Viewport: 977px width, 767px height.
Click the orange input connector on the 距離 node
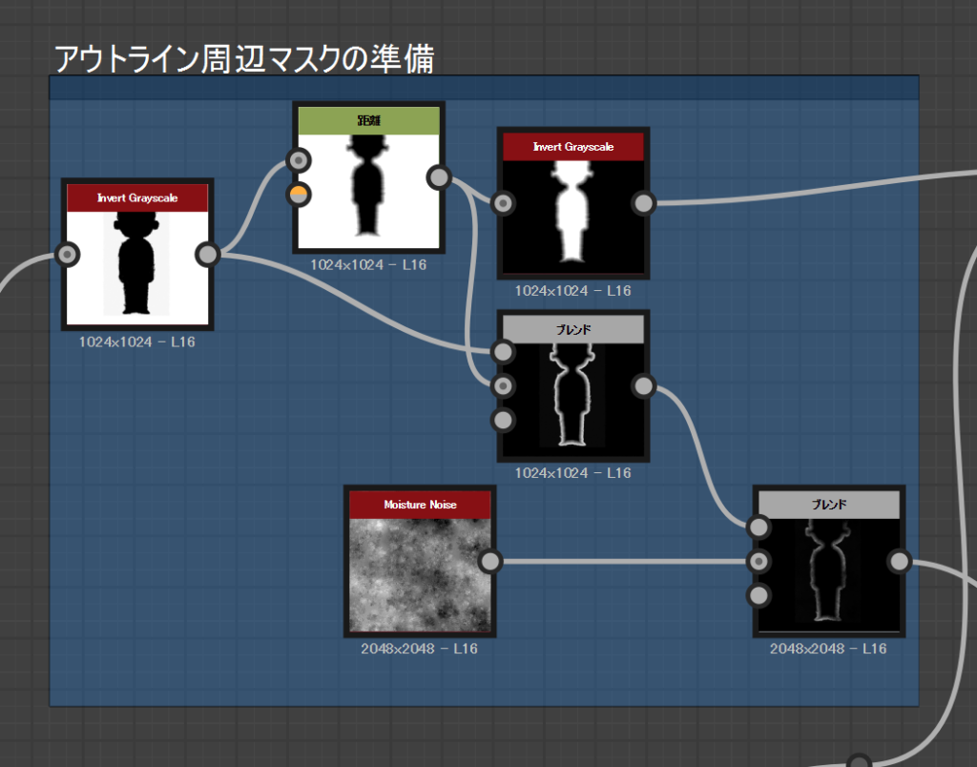click(299, 195)
